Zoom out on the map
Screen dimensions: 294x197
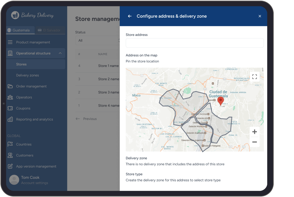point(254,142)
